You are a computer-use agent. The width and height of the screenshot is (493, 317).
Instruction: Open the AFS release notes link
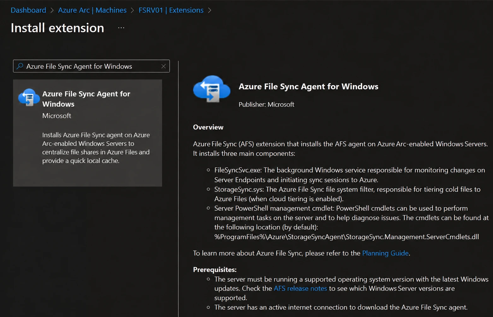pyautogui.click(x=300, y=288)
